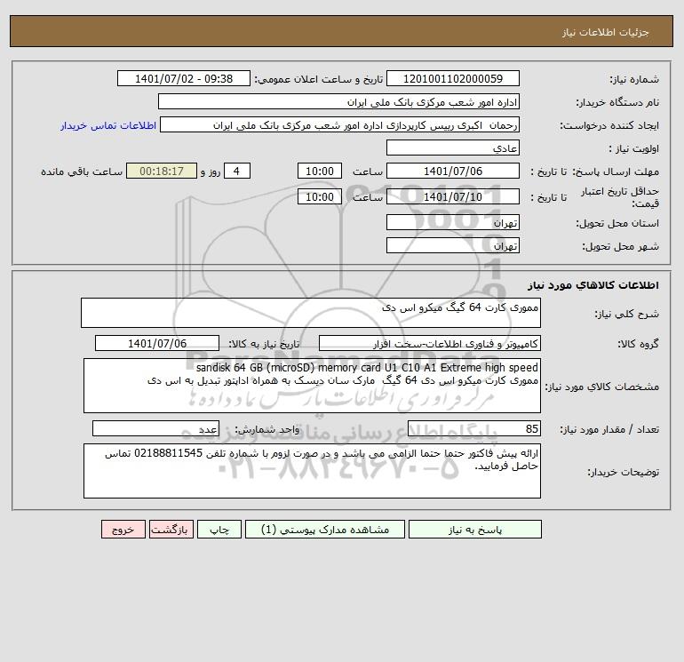Click the پاسخ به نیاز button
The height and width of the screenshot is (662, 684).
[475, 530]
